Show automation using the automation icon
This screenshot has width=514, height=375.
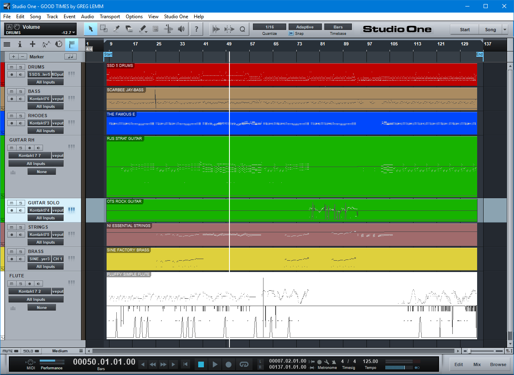(x=46, y=44)
